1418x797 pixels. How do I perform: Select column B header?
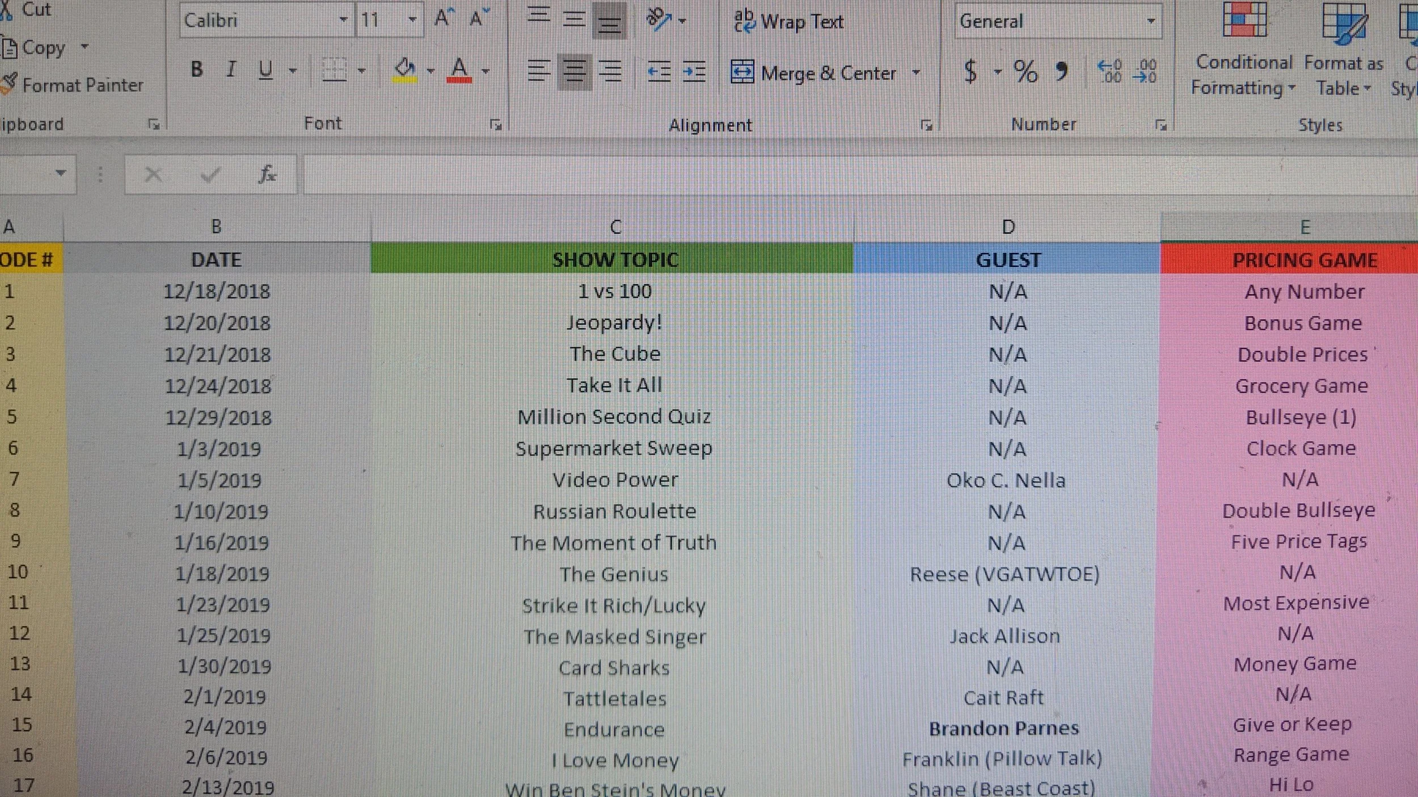(x=216, y=227)
